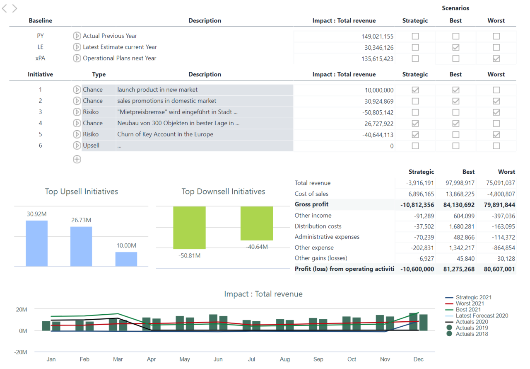The height and width of the screenshot is (369, 530).
Task: Open details arrow for Latest Estimate current Year
Action: [x=77, y=47]
